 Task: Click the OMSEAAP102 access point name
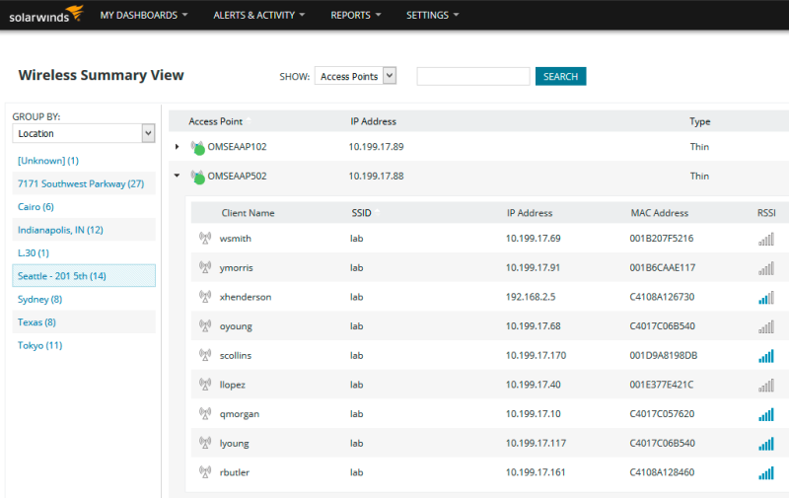[x=237, y=146]
